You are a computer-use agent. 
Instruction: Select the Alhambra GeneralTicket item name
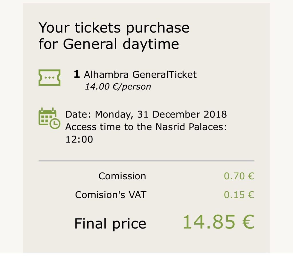point(140,75)
